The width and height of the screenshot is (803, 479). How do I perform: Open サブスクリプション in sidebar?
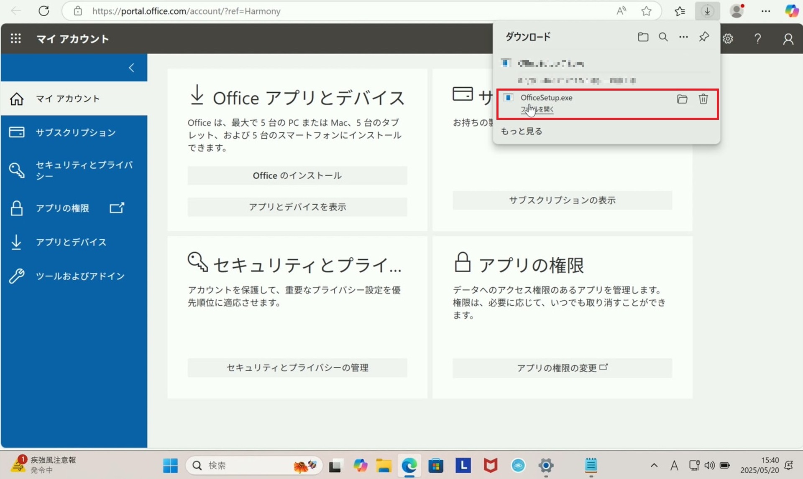[74, 132]
